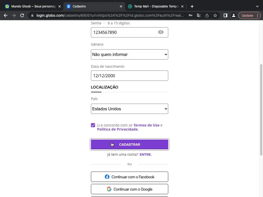Viewport: 263px width, 197px height.
Task: Open the Termos de Uso link
Action: click(146, 125)
